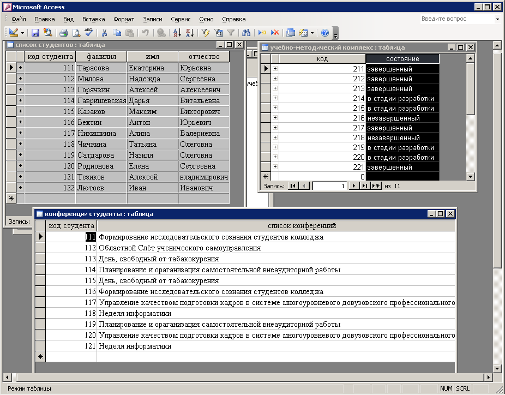Image resolution: width=505 pixels, height=395 pixels.
Task: Click the Print icon in toolbar
Action: (64, 33)
